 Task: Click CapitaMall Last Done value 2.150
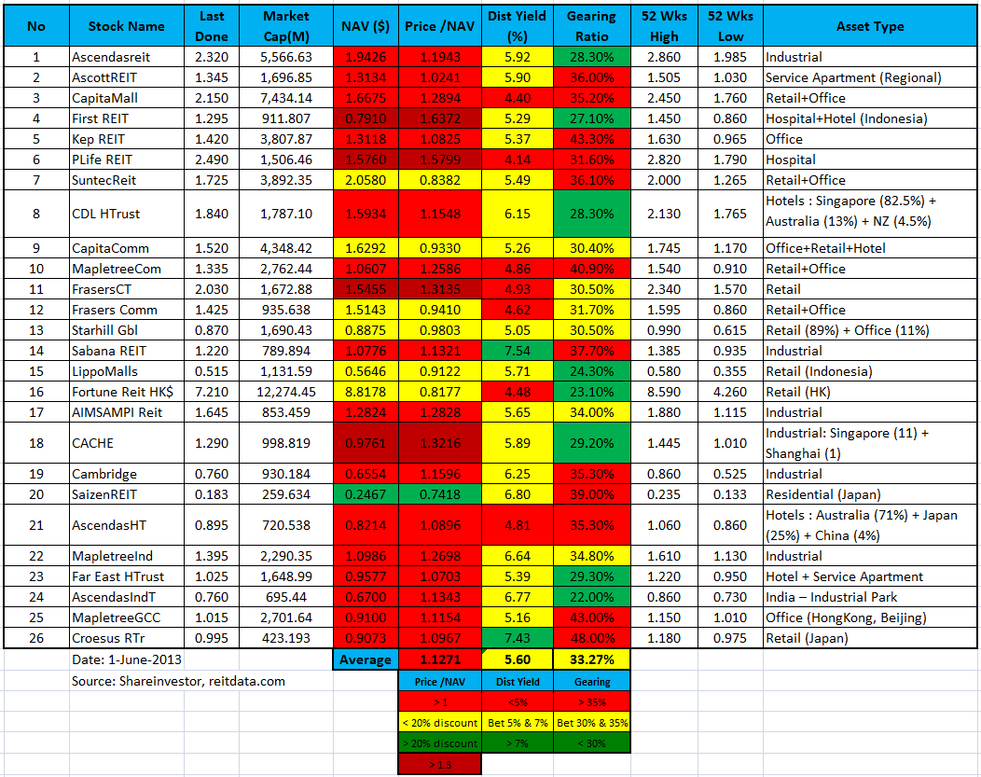click(212, 98)
